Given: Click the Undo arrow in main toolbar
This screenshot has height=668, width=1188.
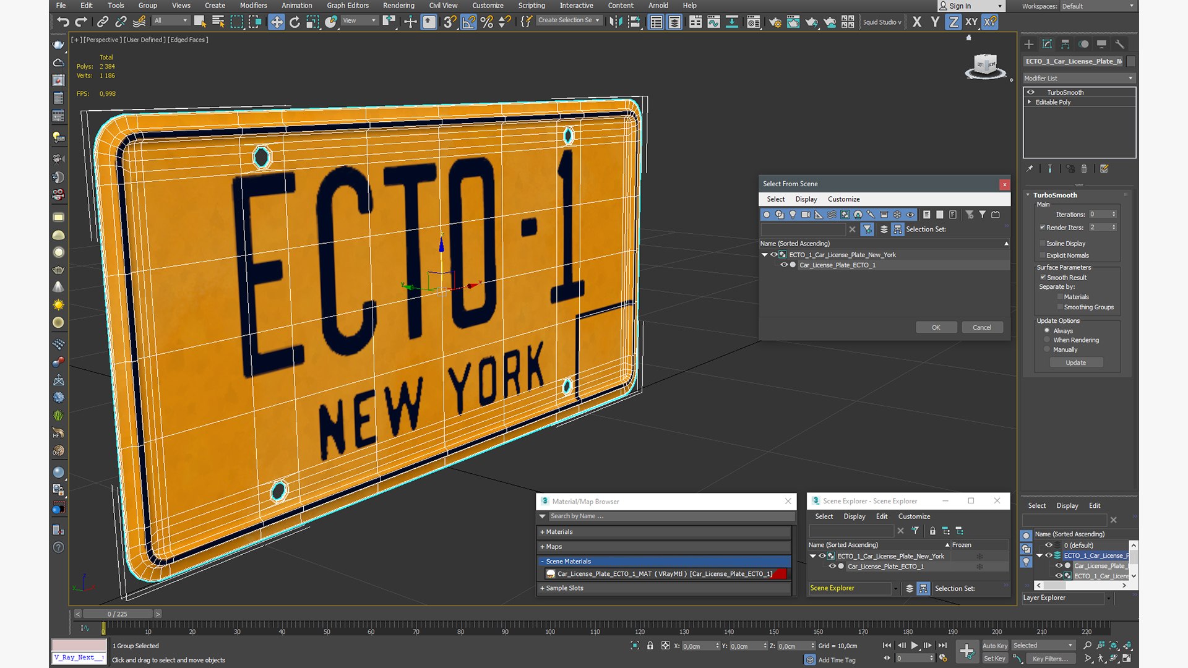Looking at the screenshot, I should [62, 22].
